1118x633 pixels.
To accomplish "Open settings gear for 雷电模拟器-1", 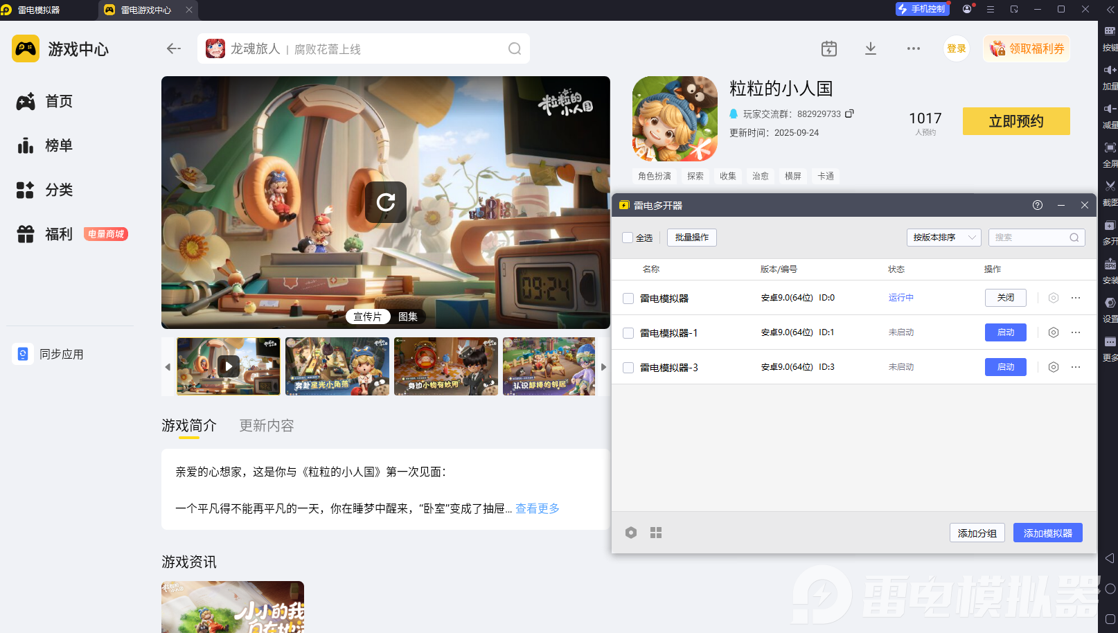I will tap(1054, 332).
